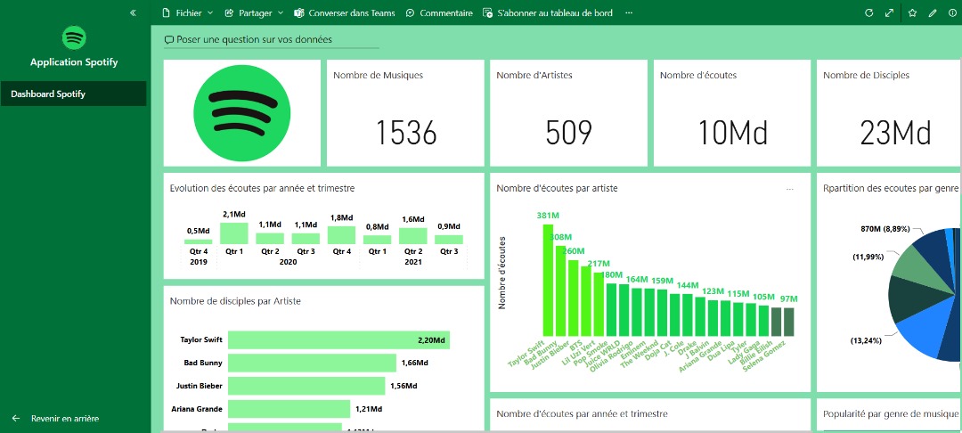Click the Spotify icon in sidebar header
This screenshot has height=433, width=962.
tap(74, 38)
